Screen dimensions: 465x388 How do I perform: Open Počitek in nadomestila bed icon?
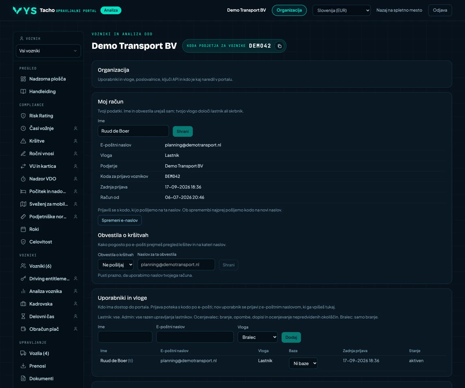[x=23, y=191]
